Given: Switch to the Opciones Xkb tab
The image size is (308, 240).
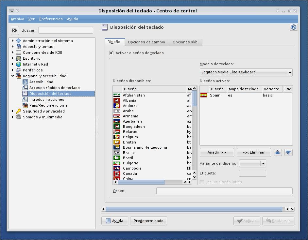Looking at the screenshot, I should click(185, 42).
